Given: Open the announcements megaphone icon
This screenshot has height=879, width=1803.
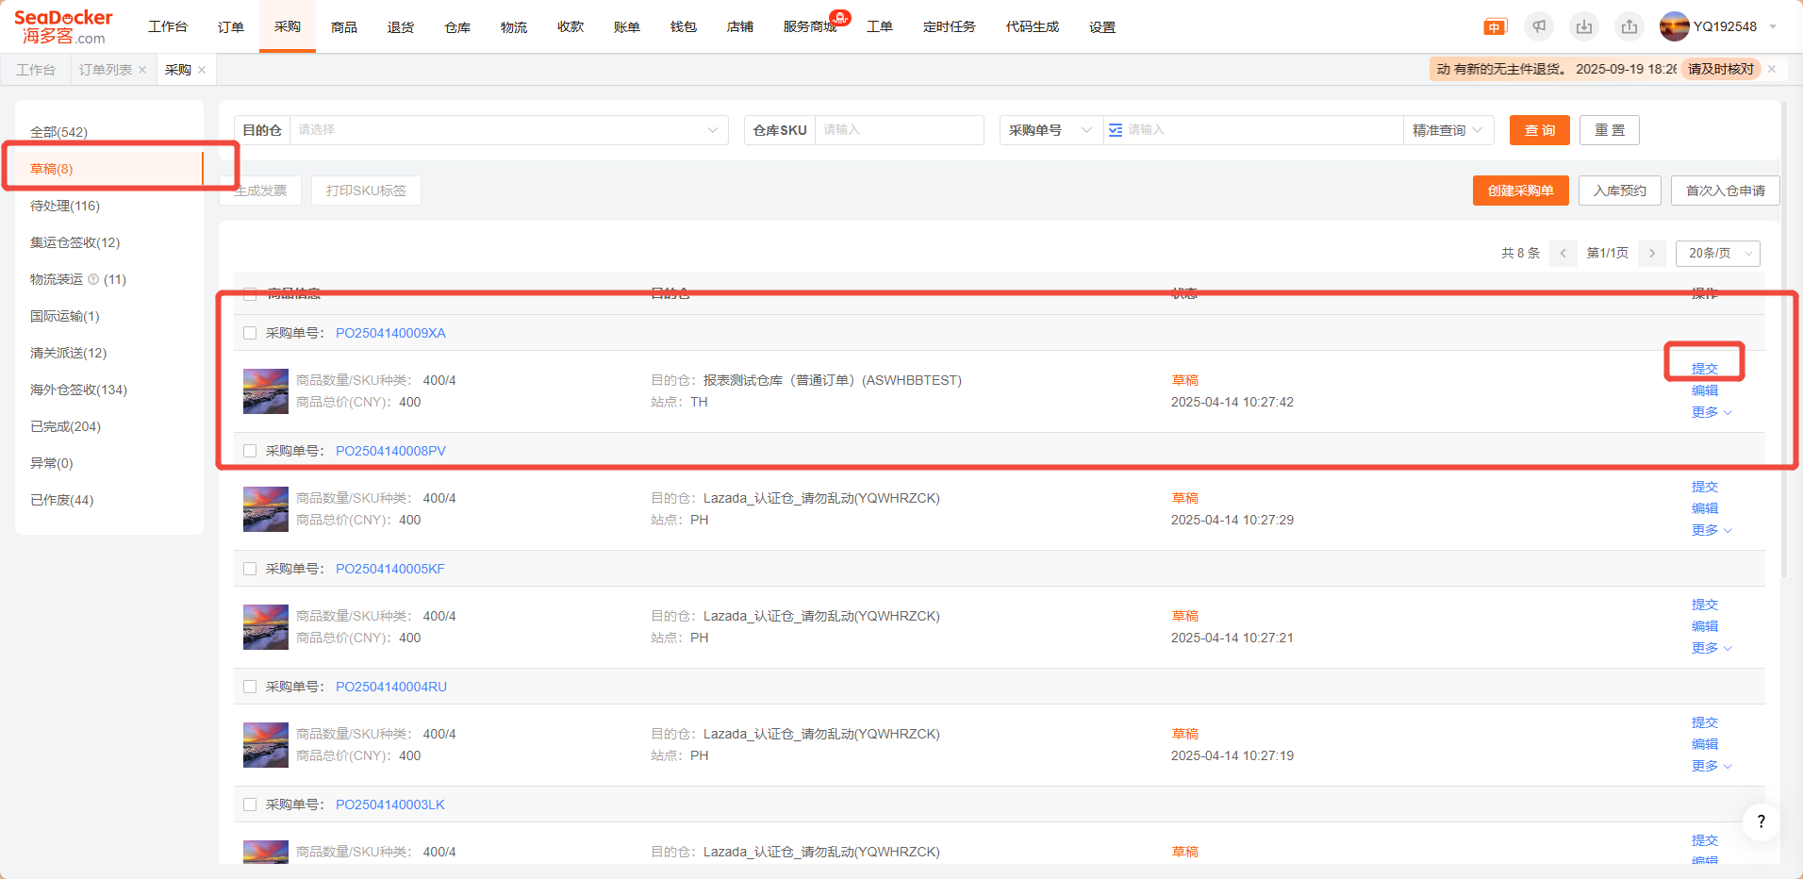Looking at the screenshot, I should pyautogui.click(x=1539, y=27).
